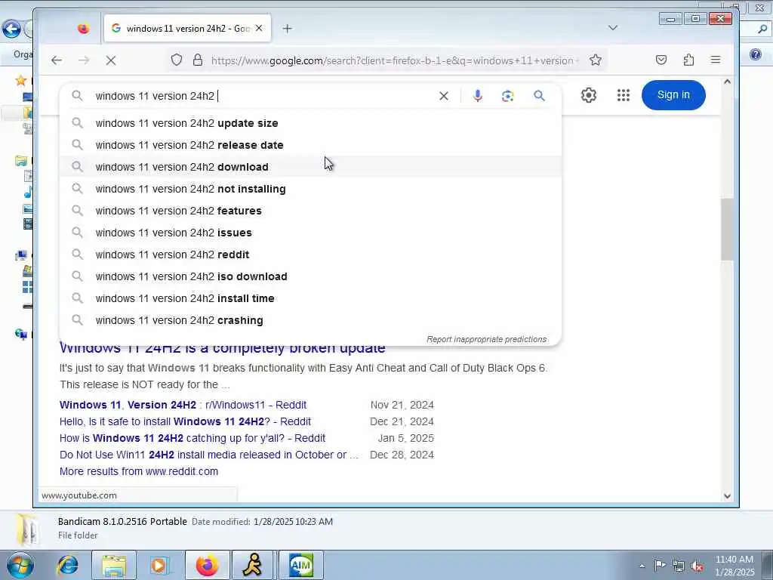This screenshot has width=773, height=580.
Task: Show hidden tray icons arrow
Action: pos(642,566)
